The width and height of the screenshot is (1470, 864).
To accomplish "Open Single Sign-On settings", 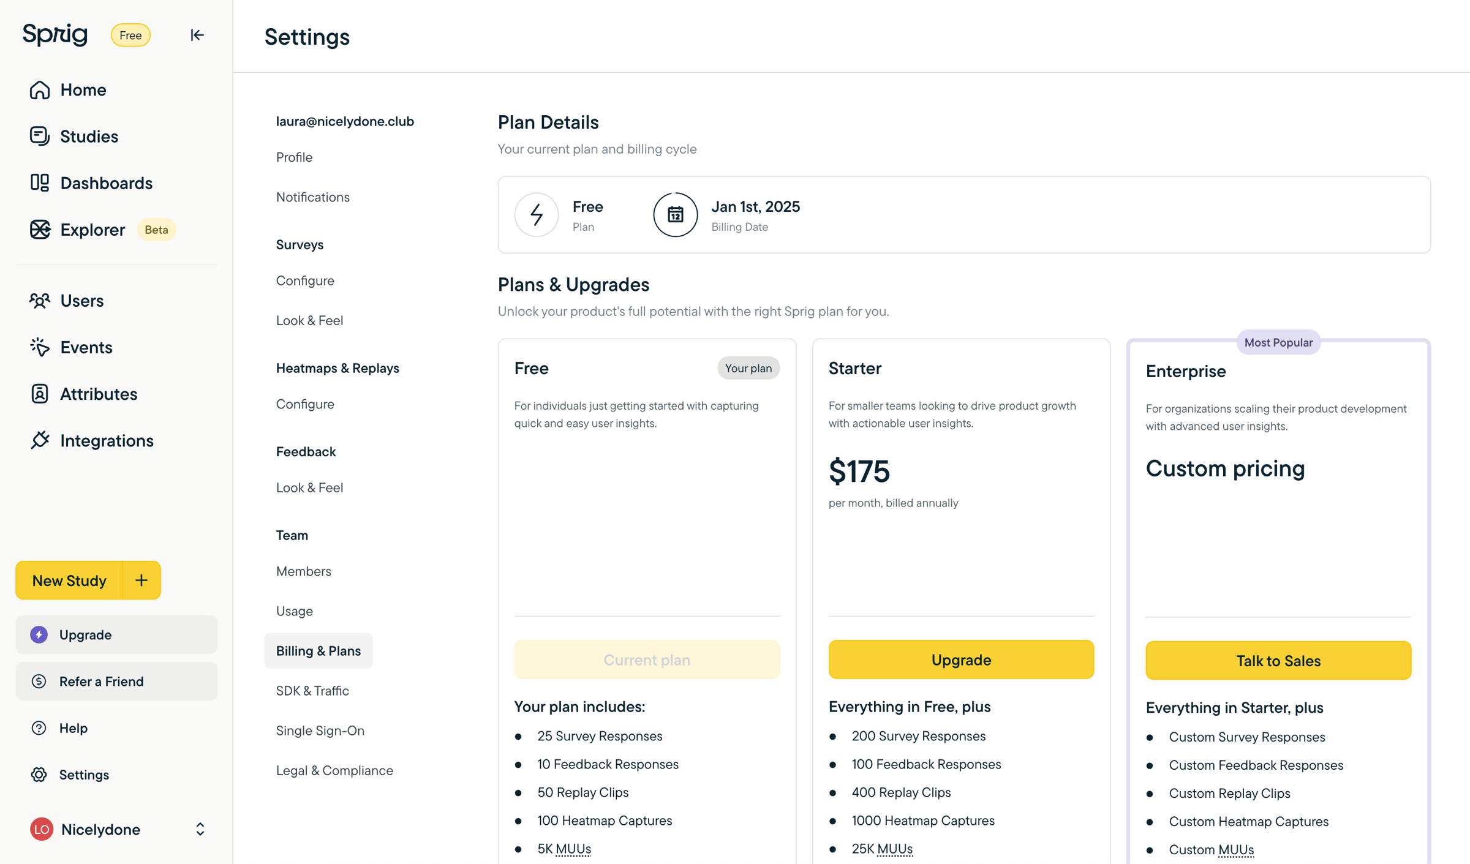I will pyautogui.click(x=320, y=731).
